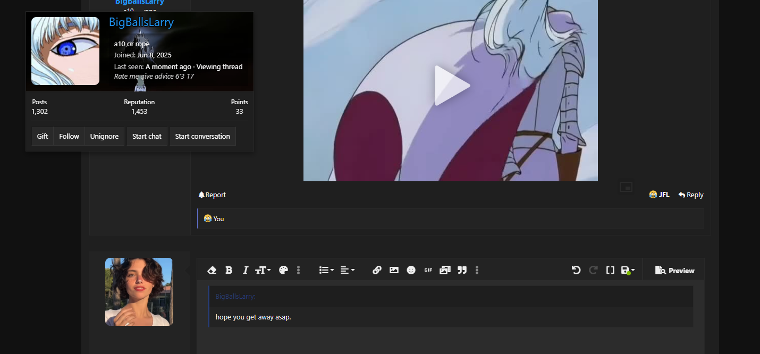Report the post
The image size is (760, 354).
pos(212,195)
